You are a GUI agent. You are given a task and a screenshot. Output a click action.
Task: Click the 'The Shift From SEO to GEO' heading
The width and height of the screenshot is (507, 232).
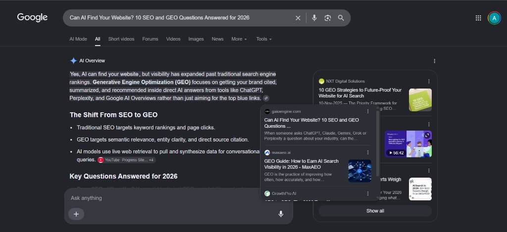113,115
